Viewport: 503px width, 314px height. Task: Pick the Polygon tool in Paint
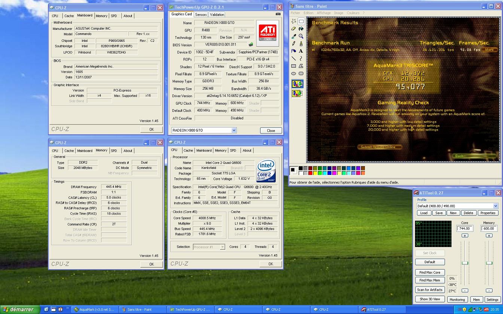(301, 66)
